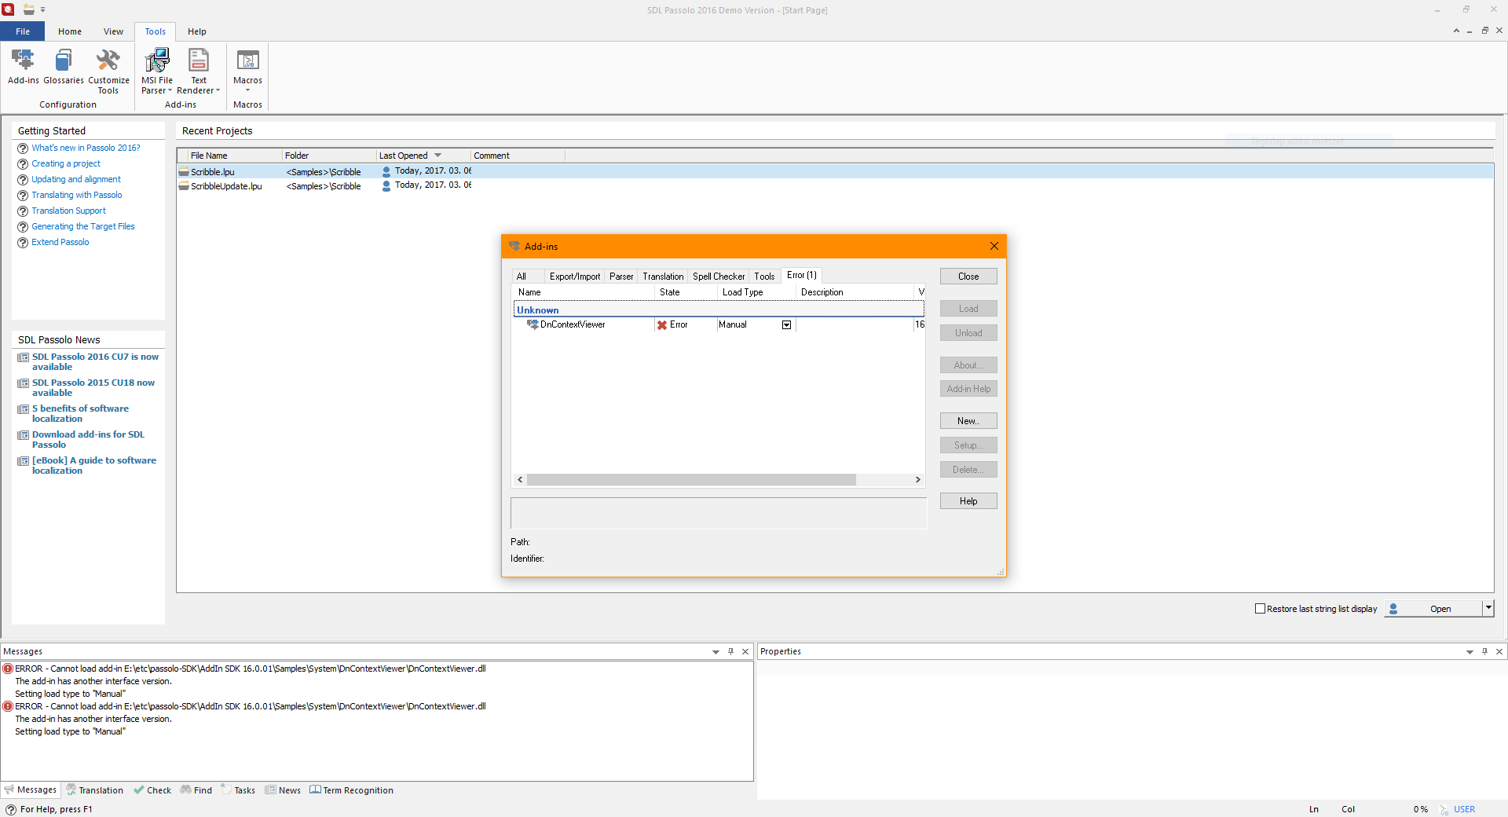Click news icon beside 5 benefits article
This screenshot has width=1508, height=817.
click(x=24, y=409)
